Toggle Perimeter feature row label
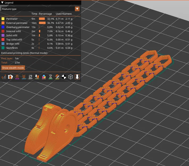Image resolution: width=189 pixels, height=166 pixels. tap(12, 19)
